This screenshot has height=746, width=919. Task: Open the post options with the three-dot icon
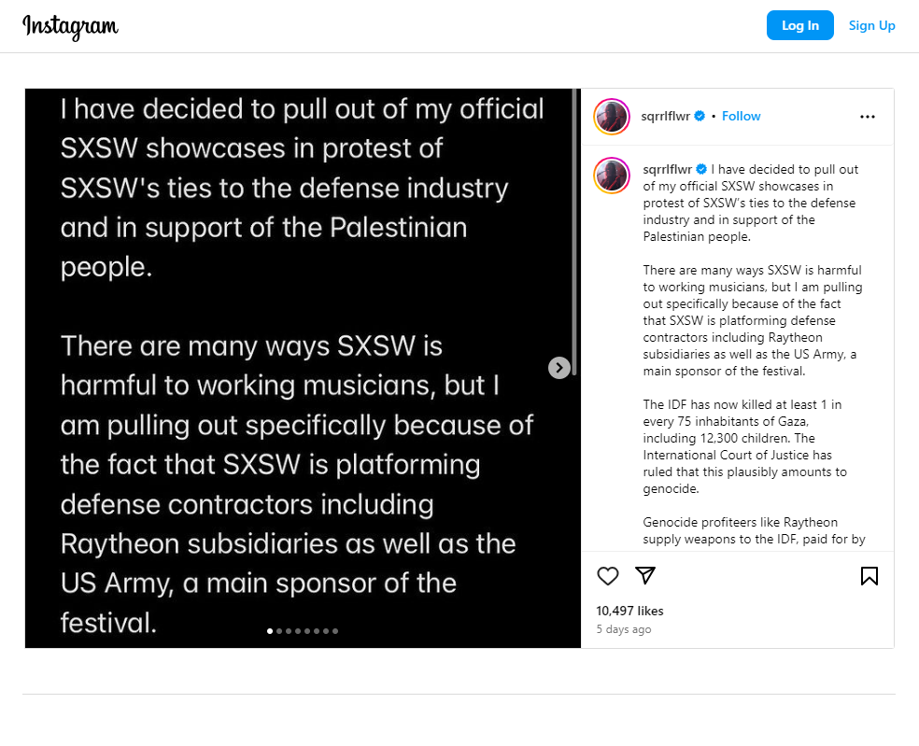click(x=867, y=116)
